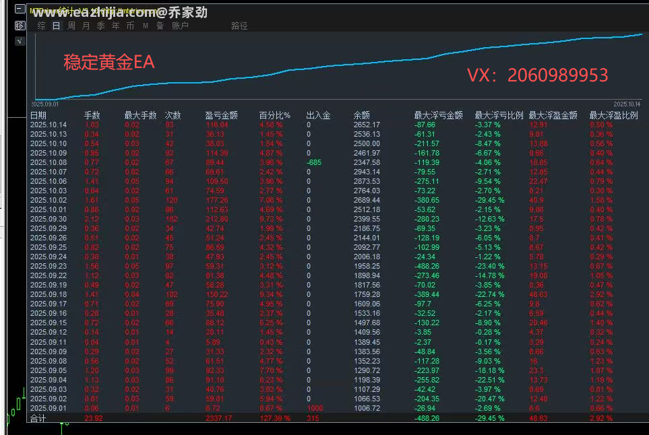Collapse the statistics panel with the minus icon
This screenshot has width=649, height=435.
click(x=20, y=9)
